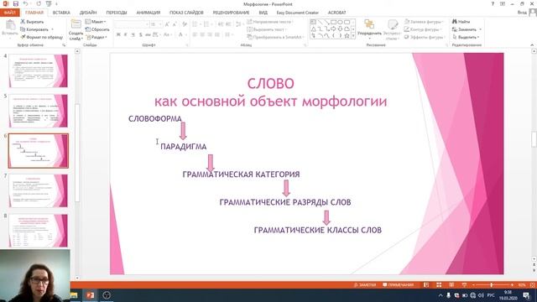Start slideshow from quick access toolbar
The width and height of the screenshot is (537, 302).
coord(49,3)
